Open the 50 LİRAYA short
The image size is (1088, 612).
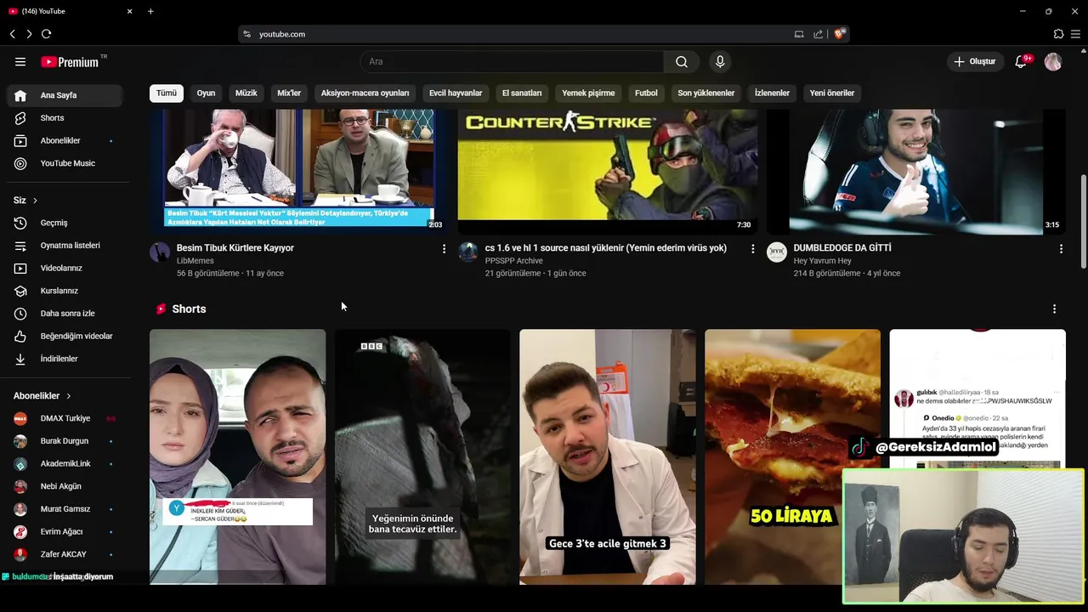tap(792, 456)
